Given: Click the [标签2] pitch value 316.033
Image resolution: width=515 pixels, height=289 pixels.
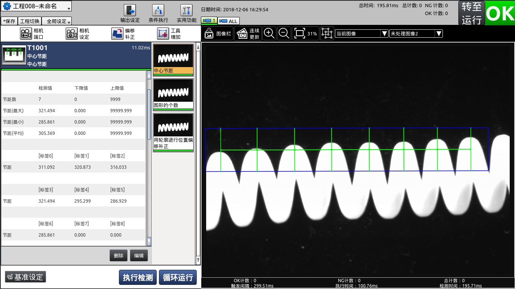Looking at the screenshot, I should pyautogui.click(x=119, y=167).
